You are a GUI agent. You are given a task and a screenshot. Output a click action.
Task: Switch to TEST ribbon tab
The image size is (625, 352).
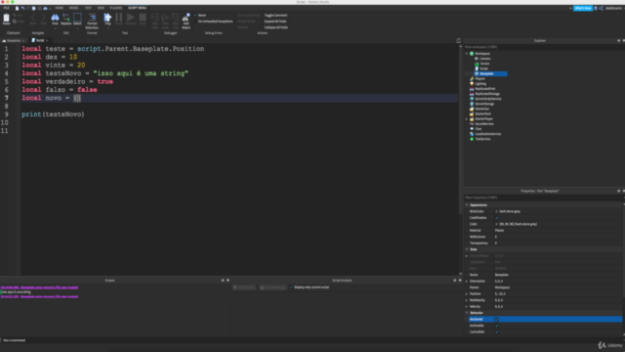88,8
